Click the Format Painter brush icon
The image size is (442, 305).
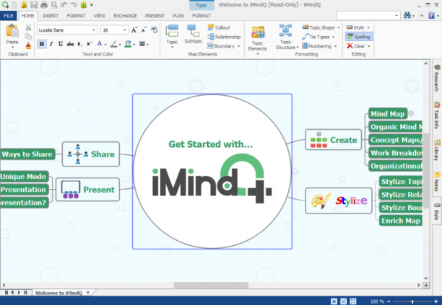(28, 45)
